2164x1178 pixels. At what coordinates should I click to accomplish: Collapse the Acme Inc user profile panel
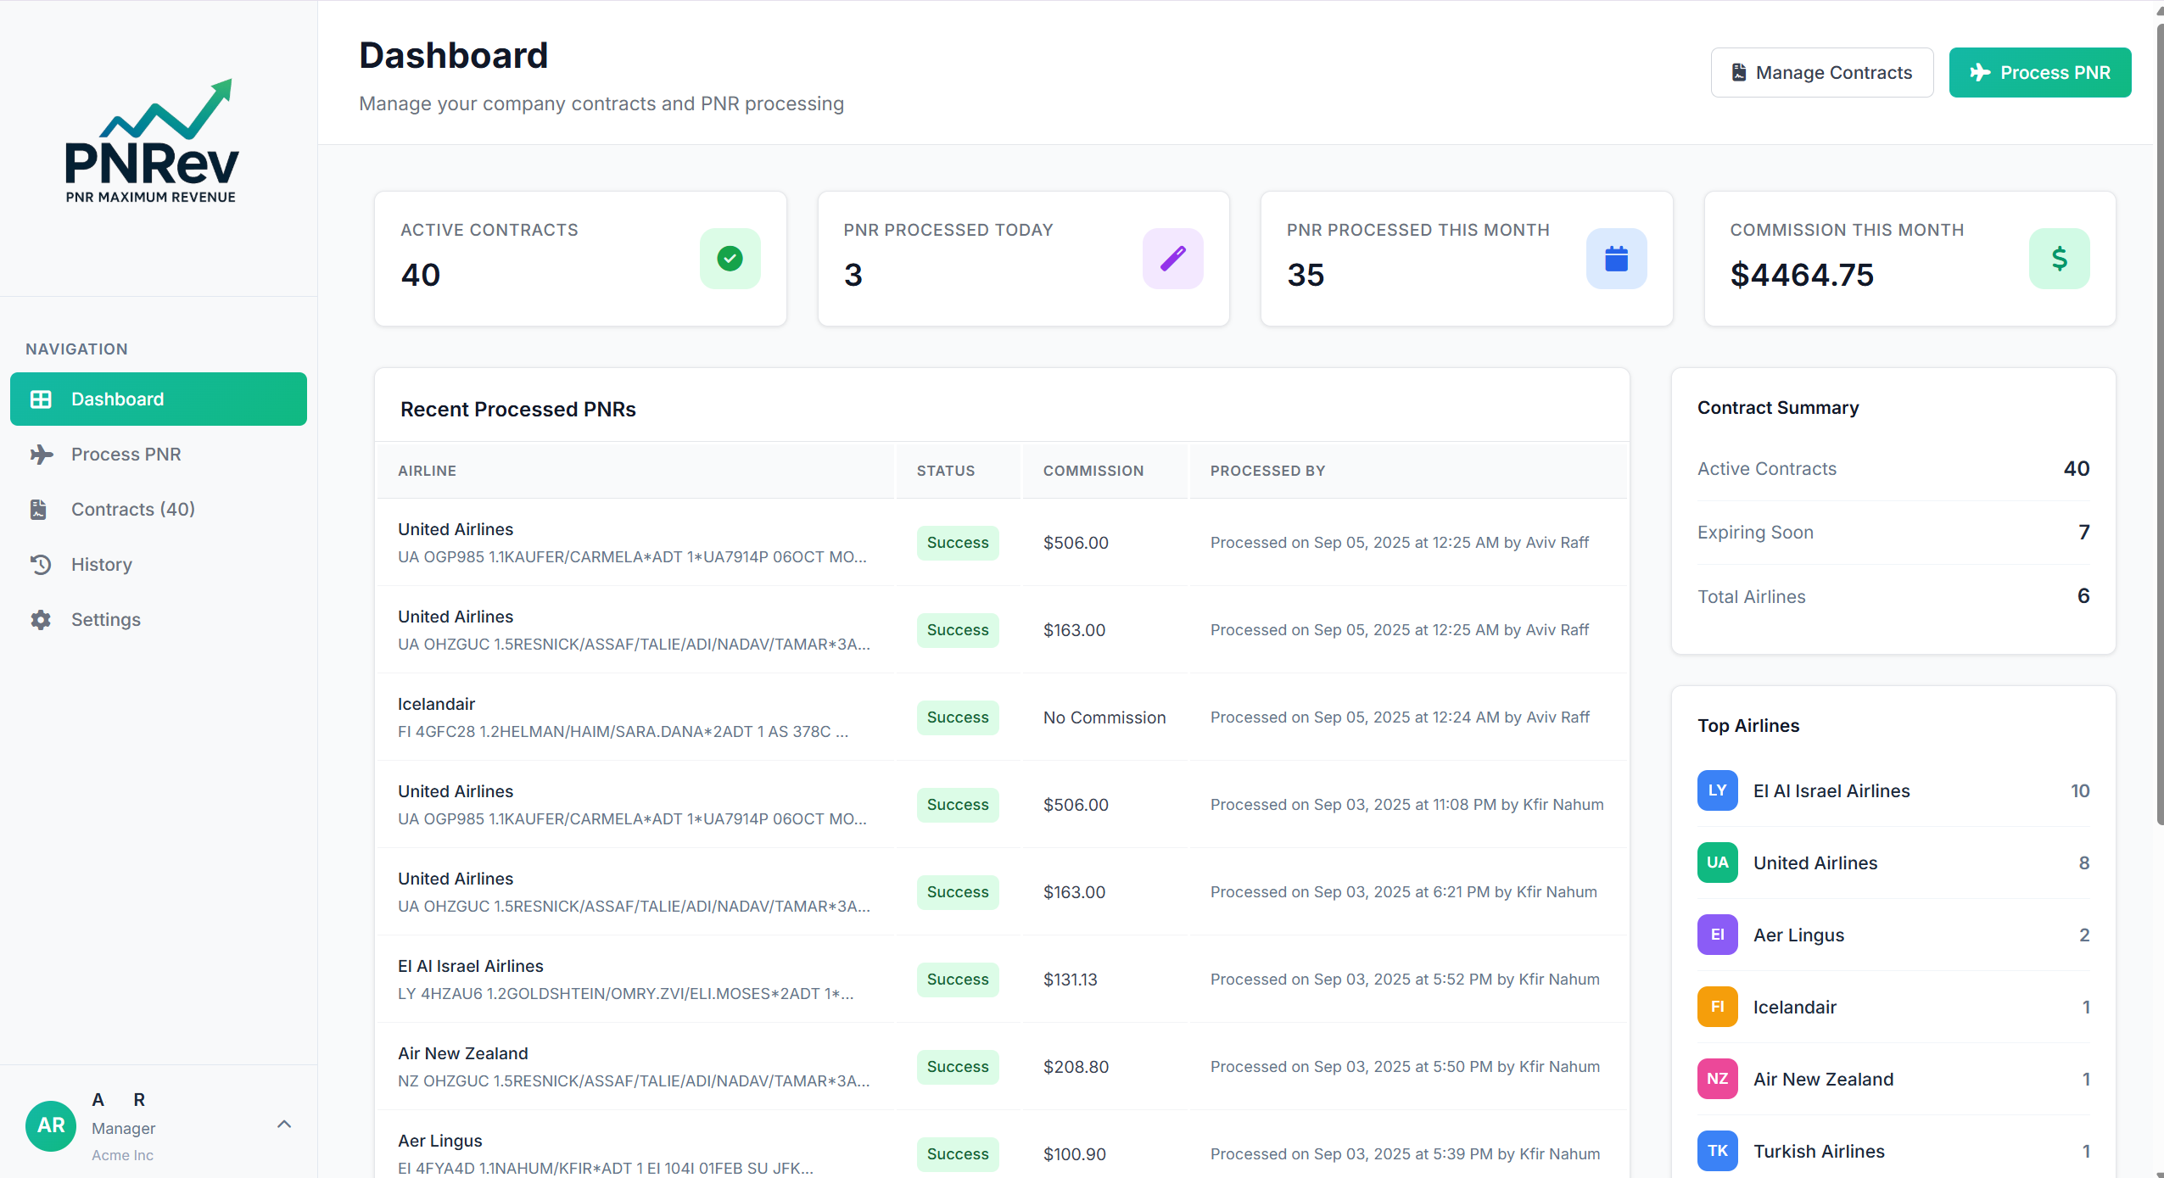(282, 1124)
